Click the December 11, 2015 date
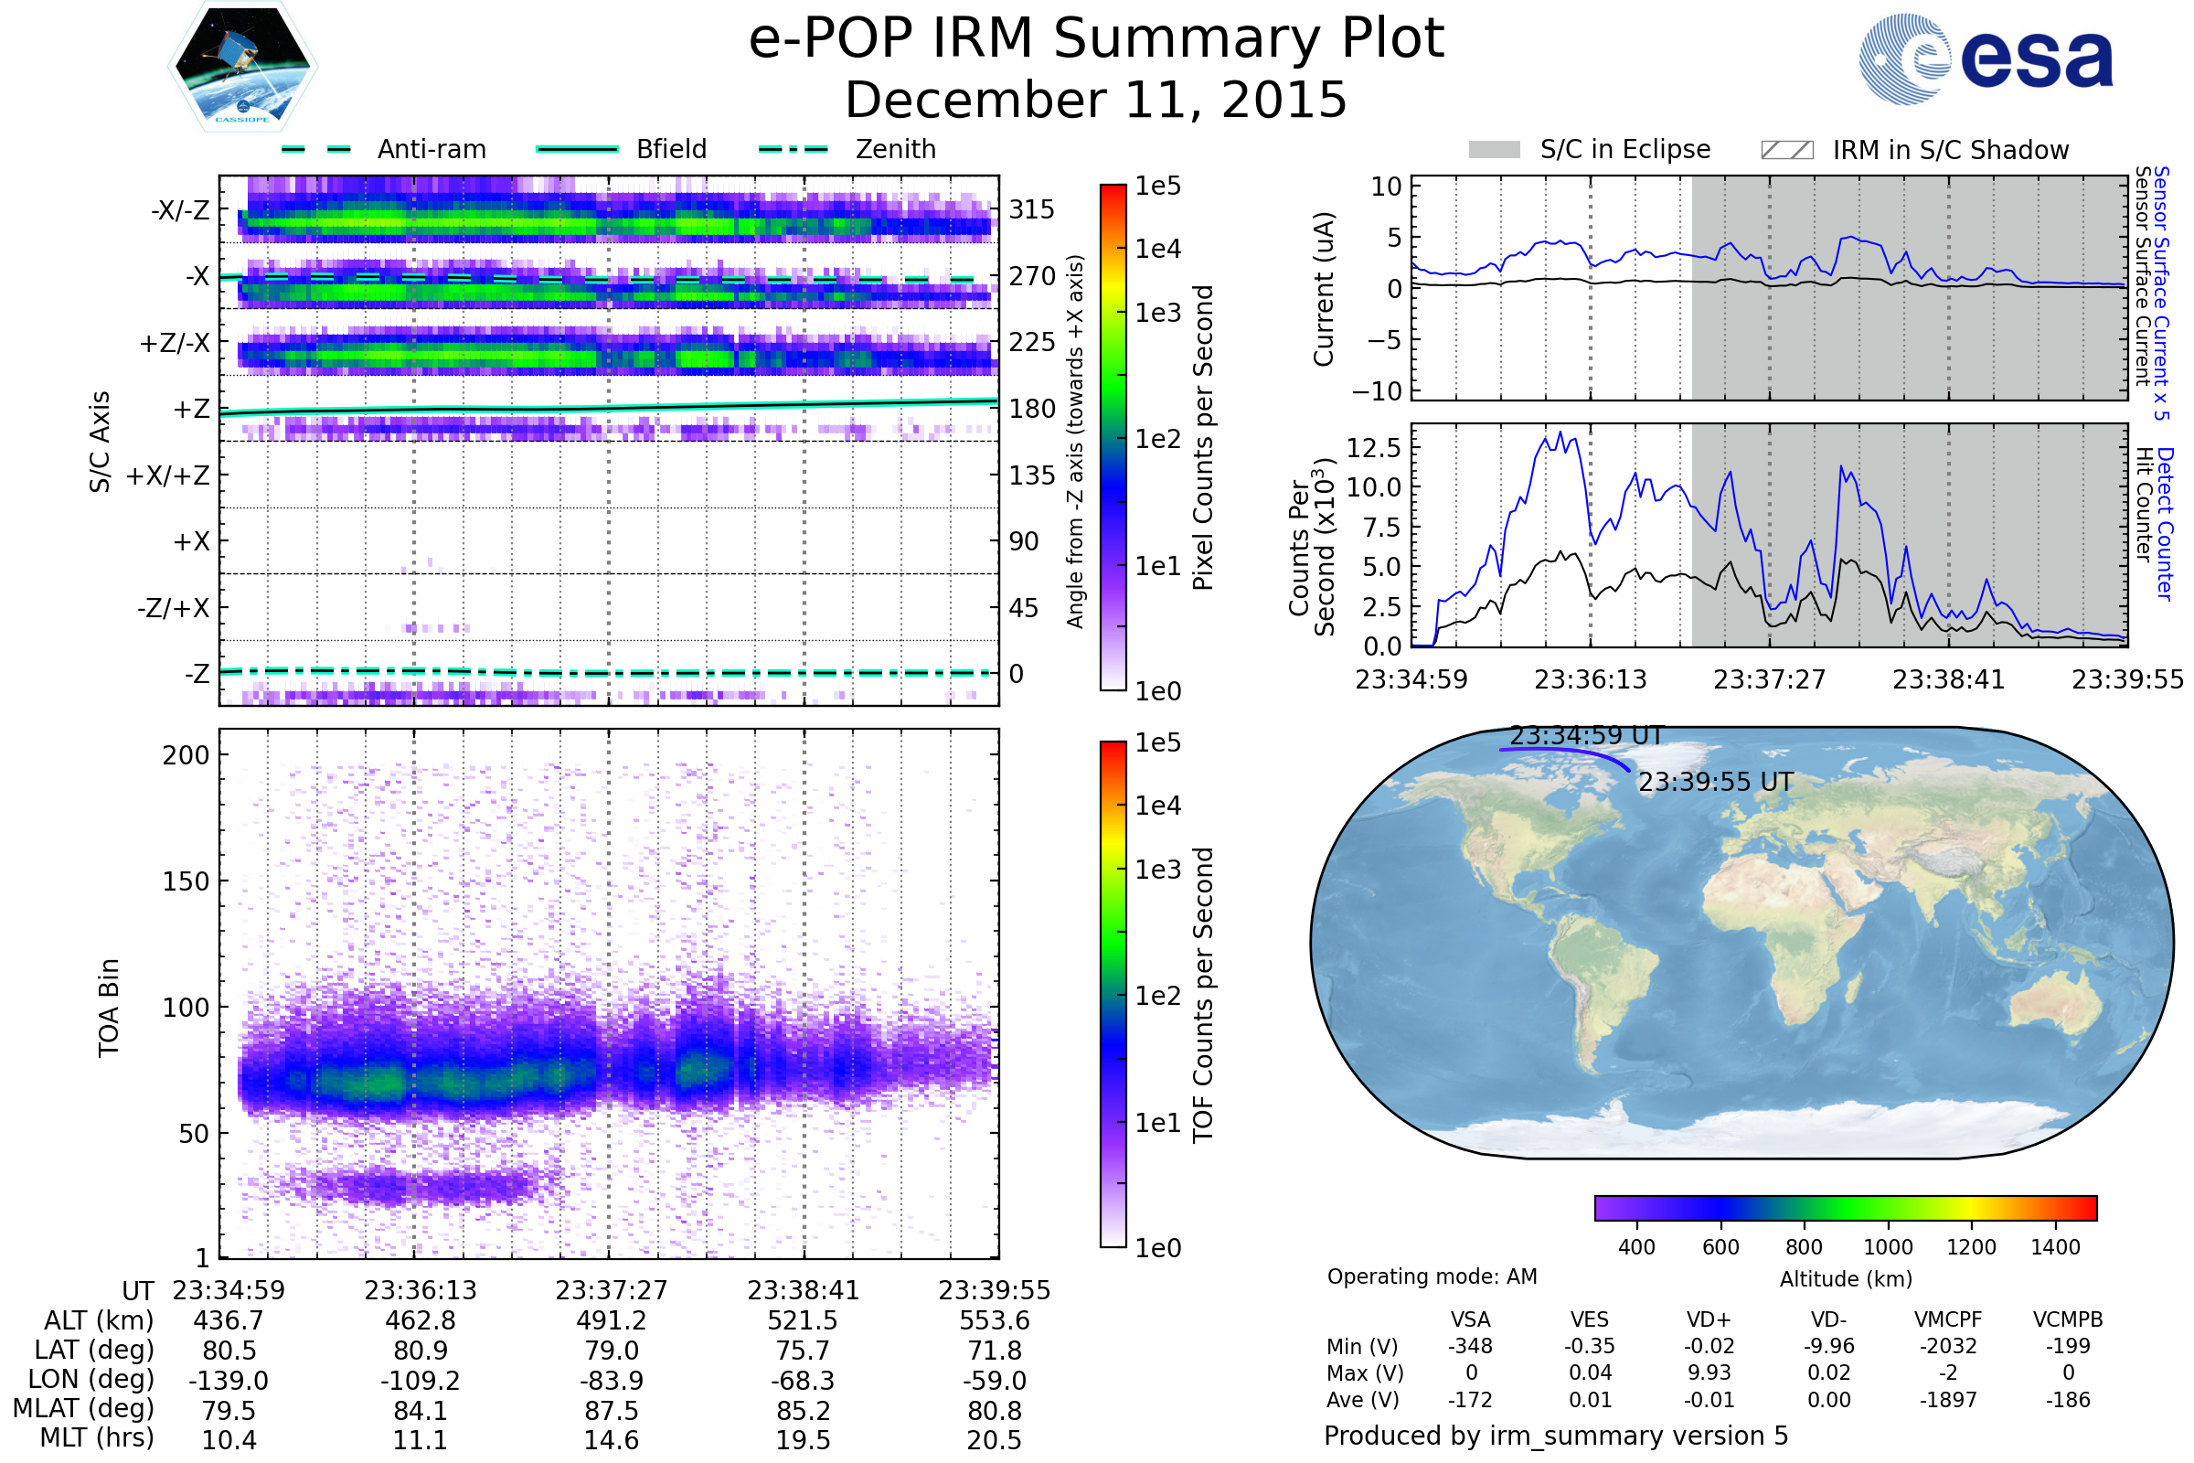The width and height of the screenshot is (2194, 1463). pos(1096,100)
